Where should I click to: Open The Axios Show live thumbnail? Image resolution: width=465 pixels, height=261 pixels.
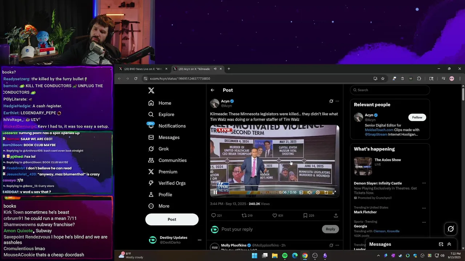tap(363, 166)
